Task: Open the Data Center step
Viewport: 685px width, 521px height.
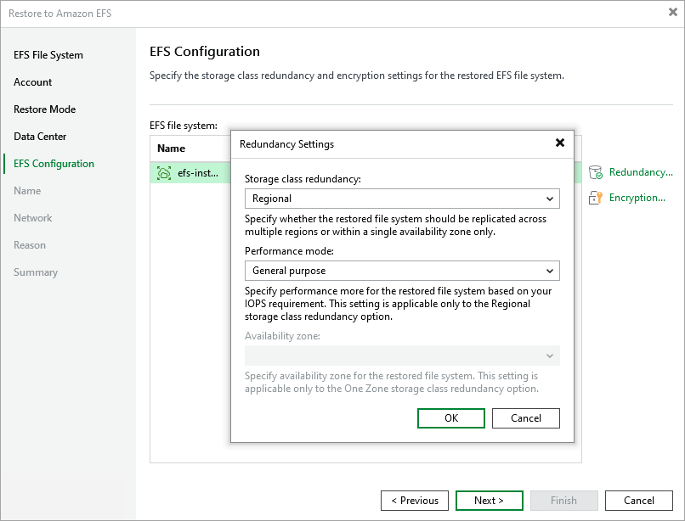Action: click(x=40, y=137)
